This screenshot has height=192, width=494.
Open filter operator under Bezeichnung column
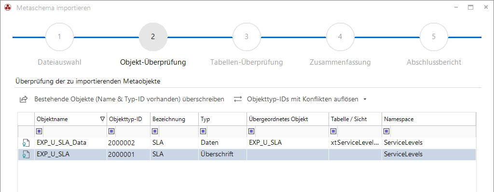pos(155,131)
